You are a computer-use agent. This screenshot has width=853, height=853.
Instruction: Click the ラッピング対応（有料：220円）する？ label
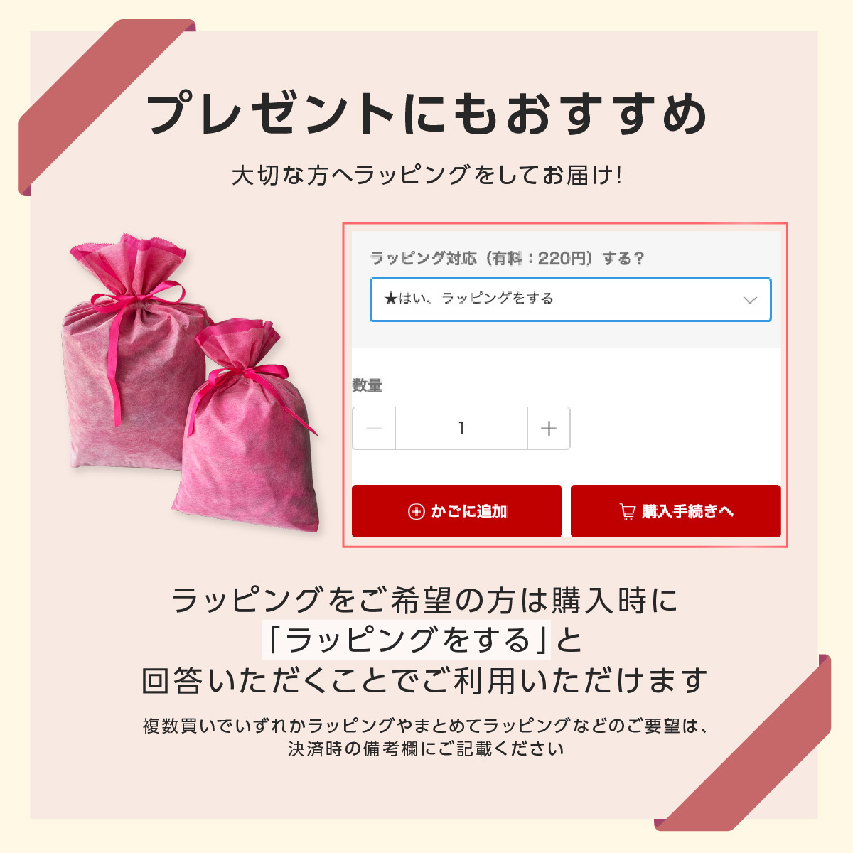coord(507,259)
